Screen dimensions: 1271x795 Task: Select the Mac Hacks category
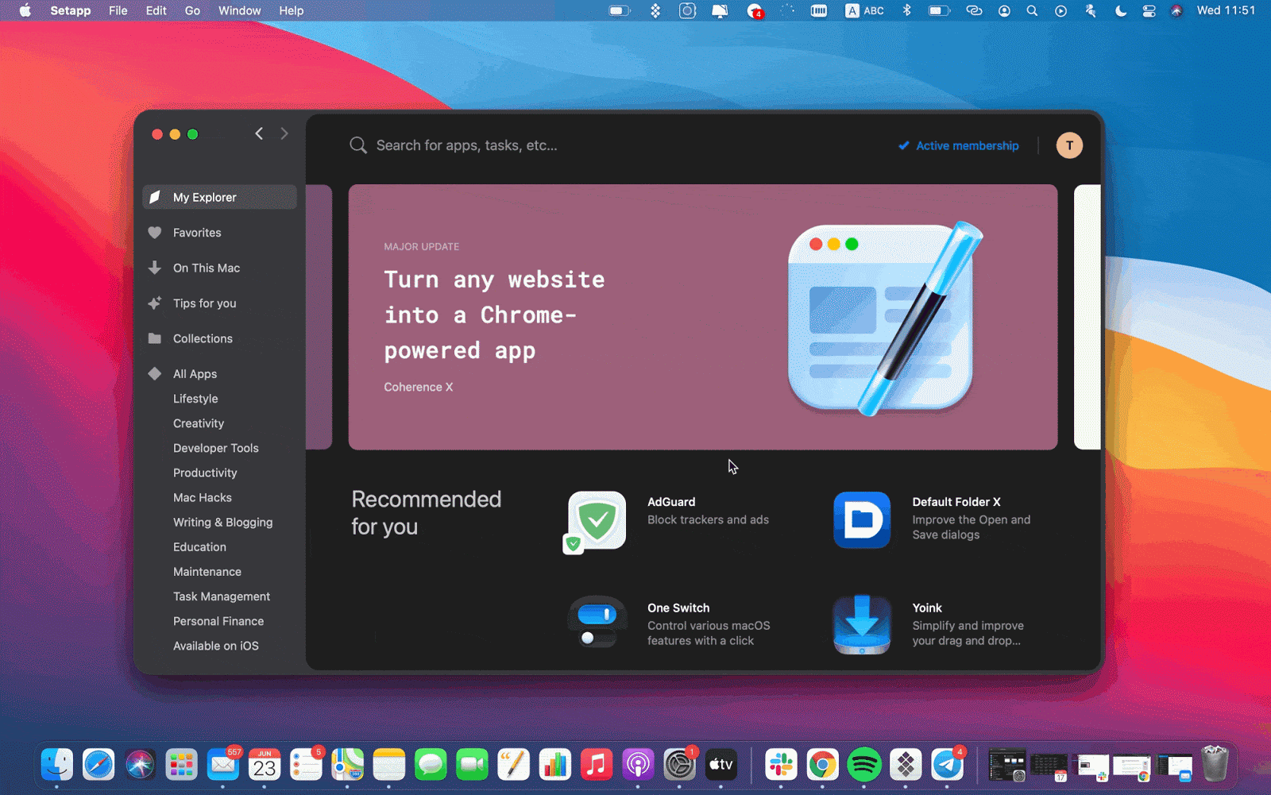pyautogui.click(x=203, y=497)
